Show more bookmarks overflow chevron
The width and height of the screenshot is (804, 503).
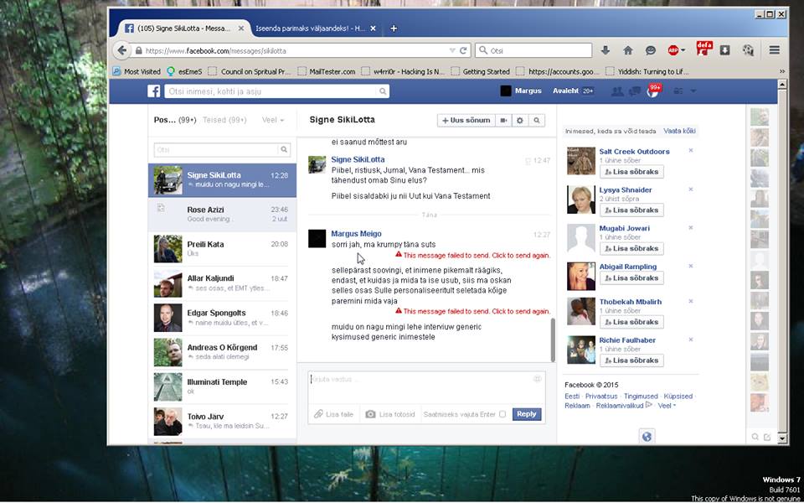coord(782,71)
